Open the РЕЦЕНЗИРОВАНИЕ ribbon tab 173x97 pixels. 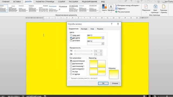coord(89,2)
